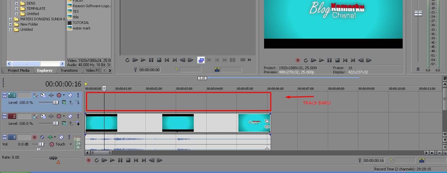Toggle loop playback in preview window
The width and height of the screenshot is (447, 173).
click(x=306, y=60)
